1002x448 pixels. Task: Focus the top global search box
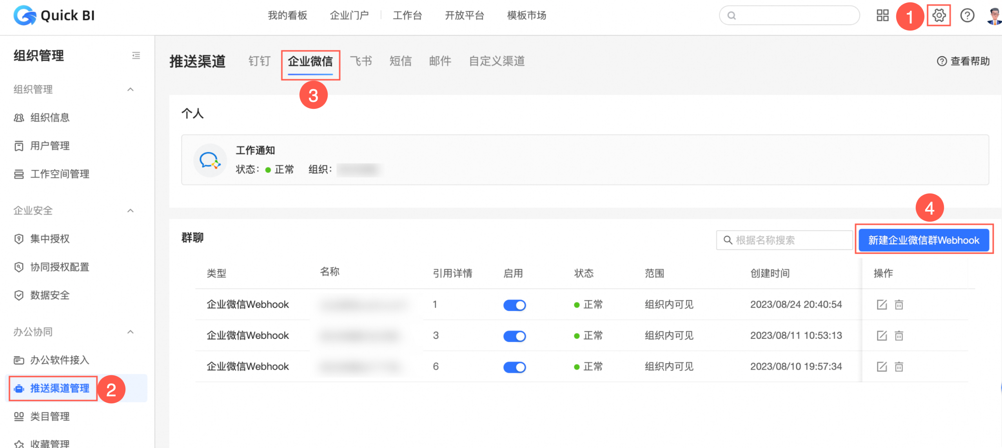click(789, 16)
